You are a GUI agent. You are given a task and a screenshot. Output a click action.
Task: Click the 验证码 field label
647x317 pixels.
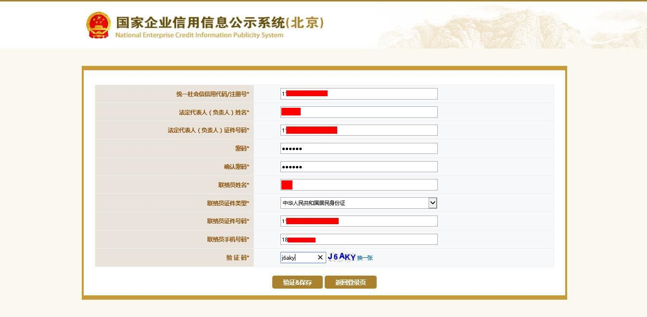pyautogui.click(x=238, y=258)
